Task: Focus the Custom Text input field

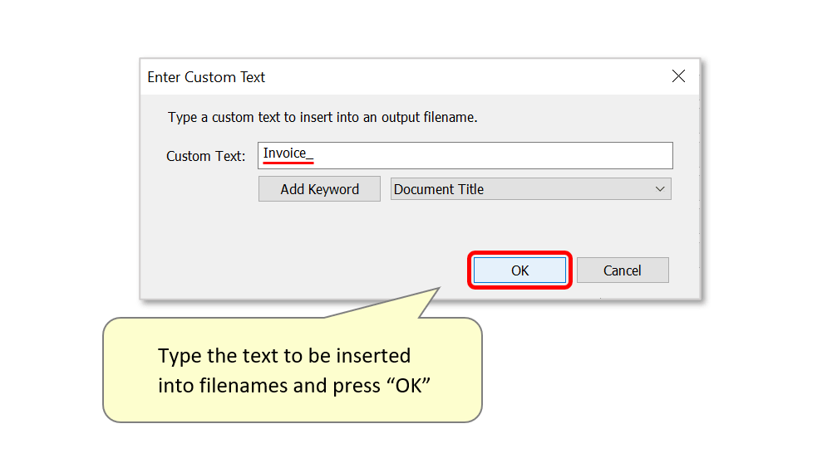Action: point(465,155)
